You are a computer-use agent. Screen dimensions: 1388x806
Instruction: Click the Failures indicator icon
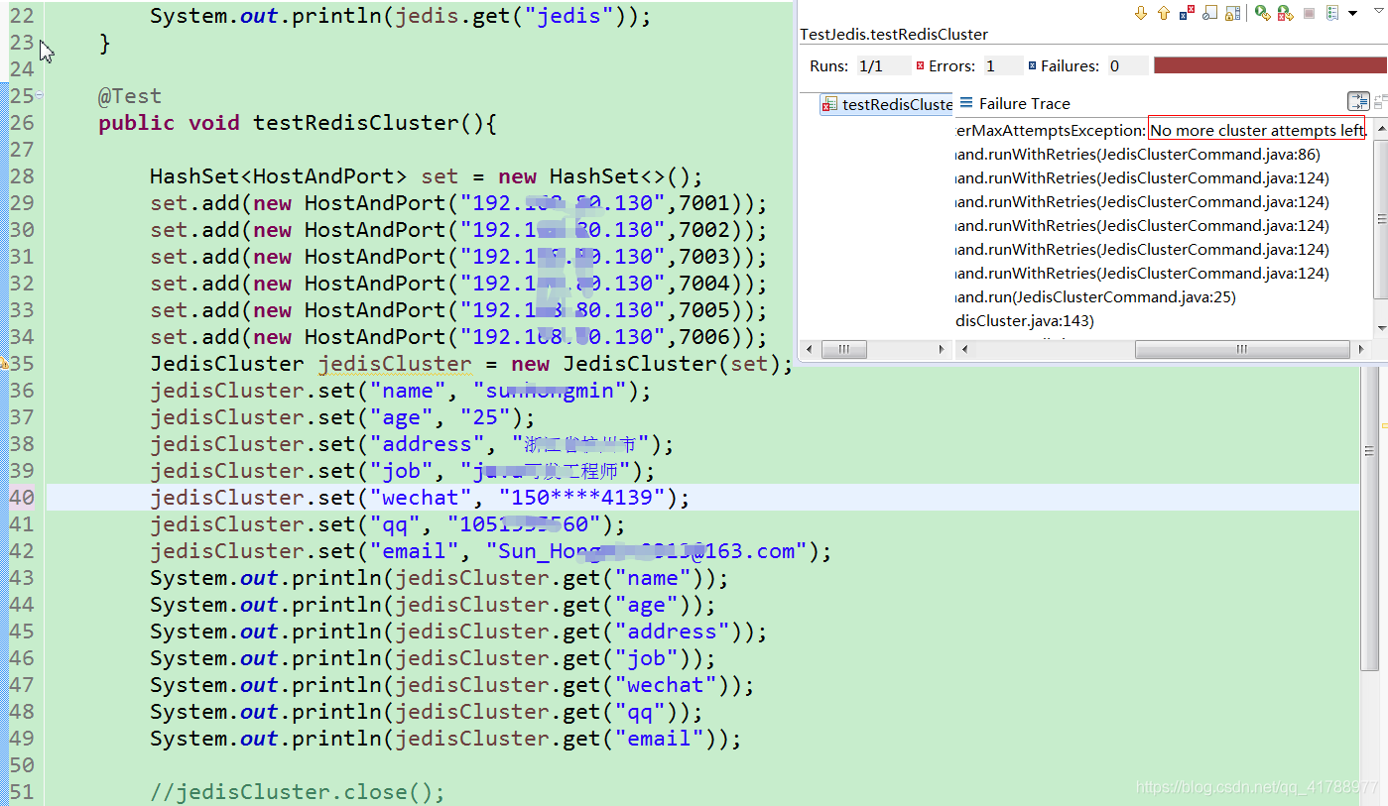[1032, 65]
